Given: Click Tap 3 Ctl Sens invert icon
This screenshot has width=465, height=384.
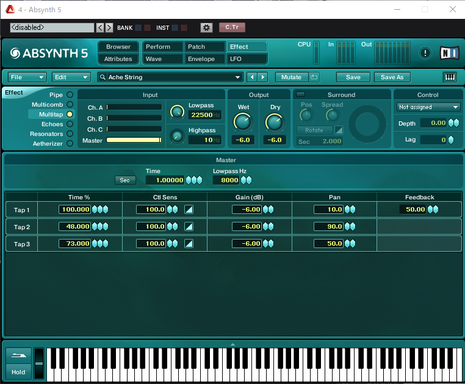Looking at the screenshot, I should 189,244.
